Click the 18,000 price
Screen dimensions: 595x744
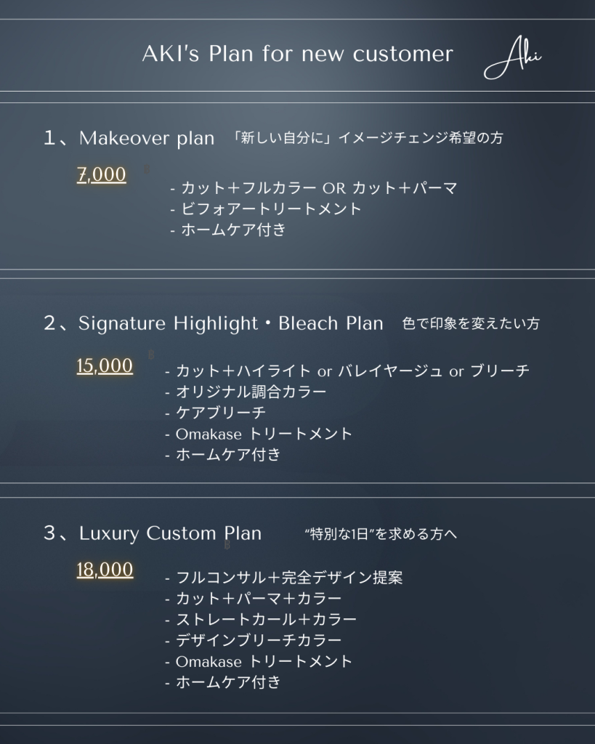pos(105,570)
